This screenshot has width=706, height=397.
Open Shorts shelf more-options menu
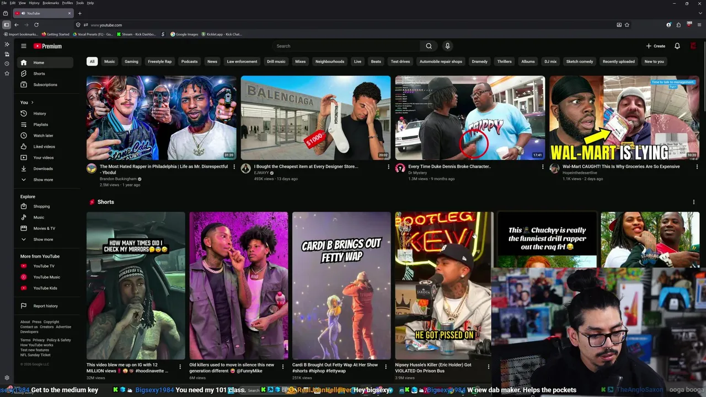[694, 202]
